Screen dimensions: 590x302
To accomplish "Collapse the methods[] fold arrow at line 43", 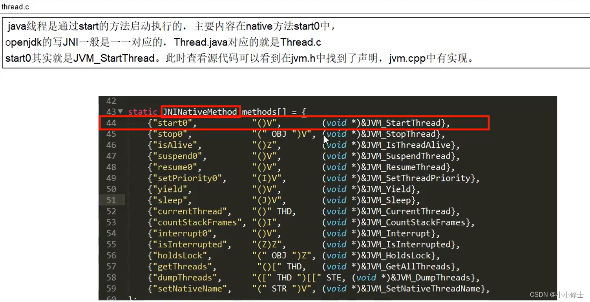I will [121, 112].
